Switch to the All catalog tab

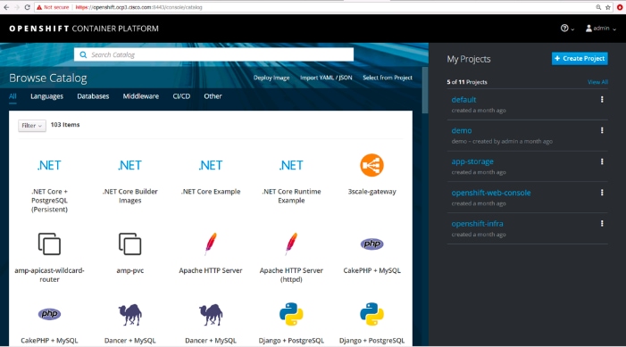(x=13, y=96)
